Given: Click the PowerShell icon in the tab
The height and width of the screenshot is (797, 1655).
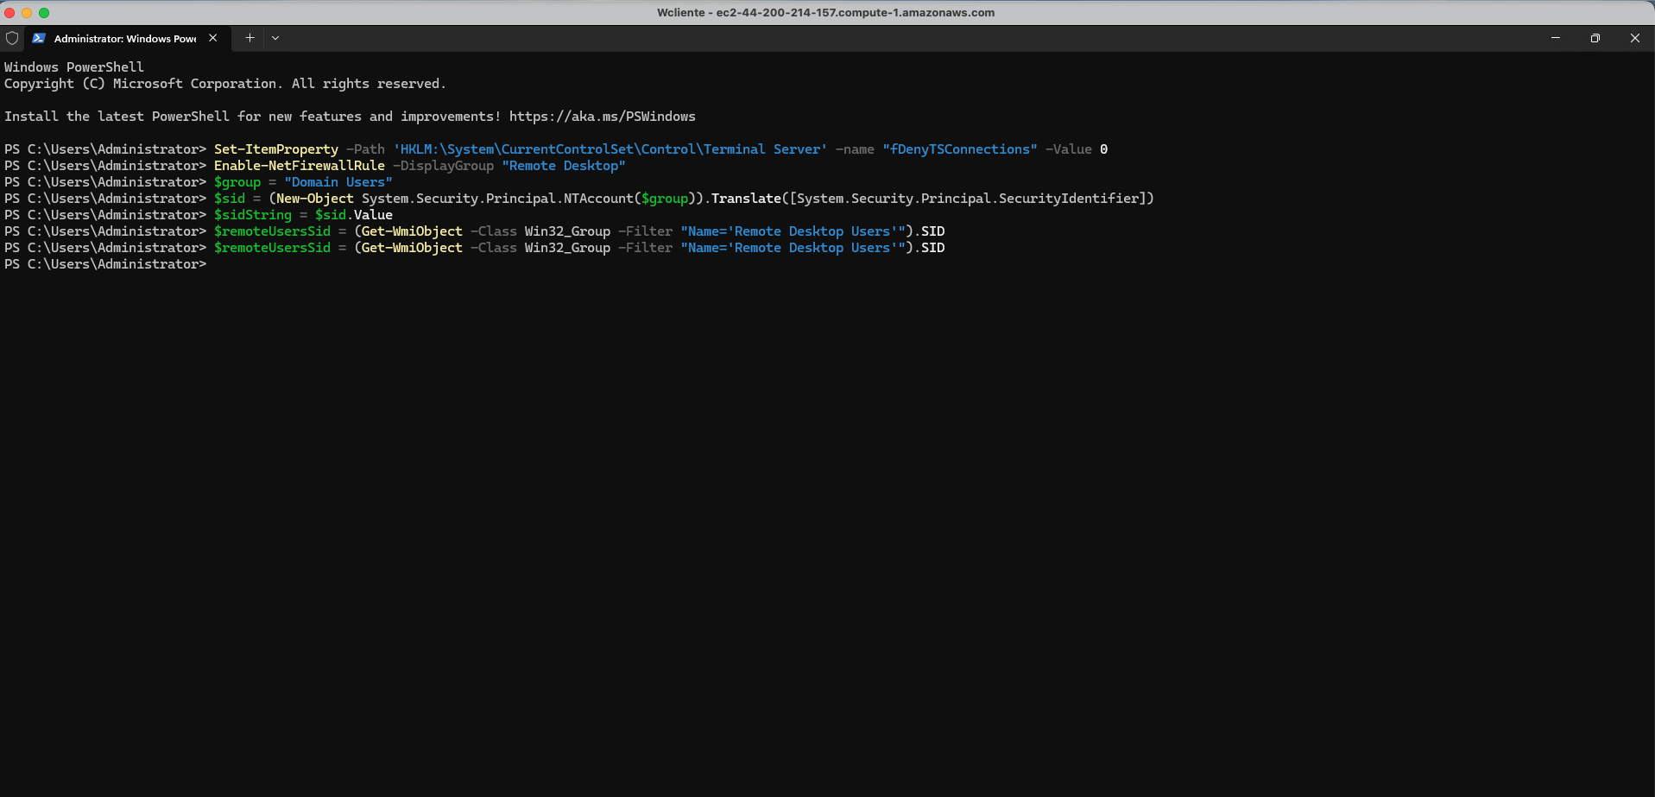Looking at the screenshot, I should (x=39, y=38).
